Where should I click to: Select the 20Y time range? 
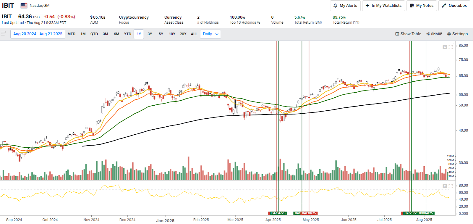click(x=183, y=34)
